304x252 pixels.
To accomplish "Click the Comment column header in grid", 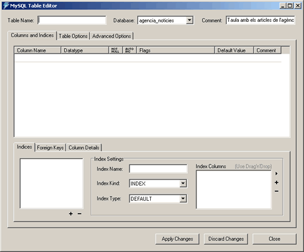I will (268, 50).
